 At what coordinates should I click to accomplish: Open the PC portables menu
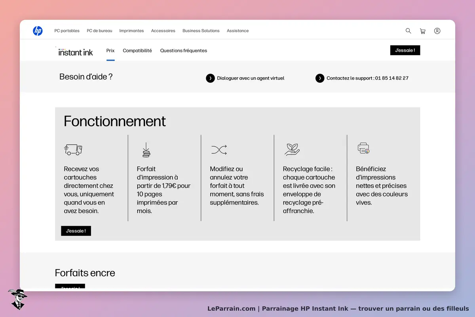click(67, 31)
